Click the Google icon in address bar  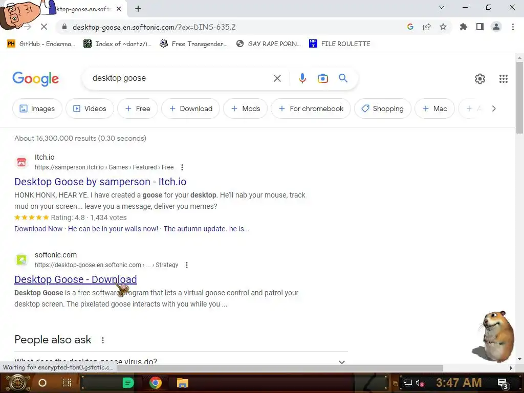410,27
